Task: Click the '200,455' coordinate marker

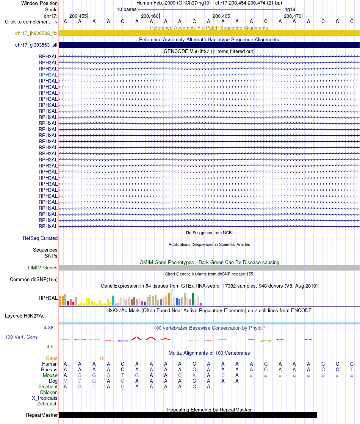Action: (78, 16)
